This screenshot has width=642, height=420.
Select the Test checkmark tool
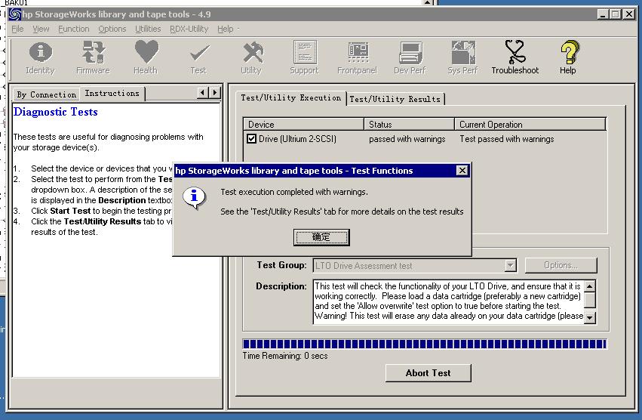pyautogui.click(x=198, y=58)
